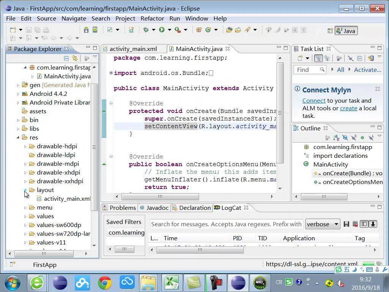The image size is (389, 292).
Task: Click Collapse All icon in Task List
Action: click(x=359, y=58)
